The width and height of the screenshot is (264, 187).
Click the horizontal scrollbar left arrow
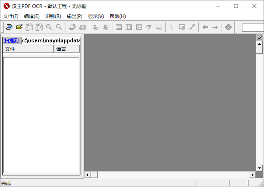(x=88, y=175)
